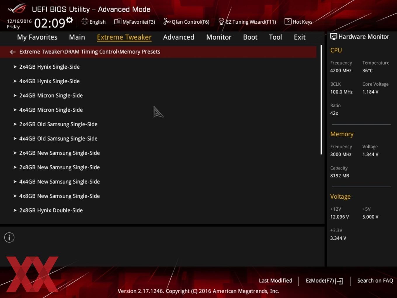The width and height of the screenshot is (397, 298).
Task: Click Search on FAQ
Action: [x=375, y=280]
